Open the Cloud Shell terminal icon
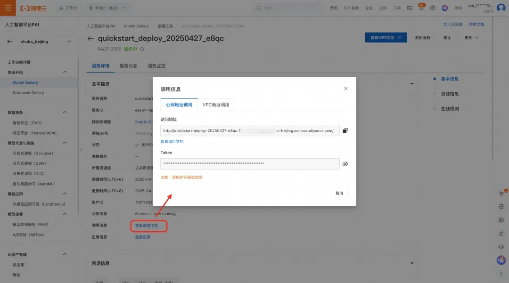This screenshot has height=283, width=509. click(x=410, y=8)
